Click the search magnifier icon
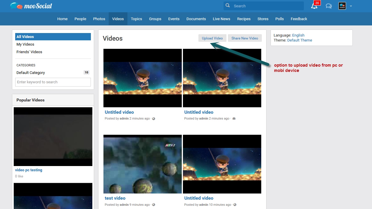 click(228, 6)
